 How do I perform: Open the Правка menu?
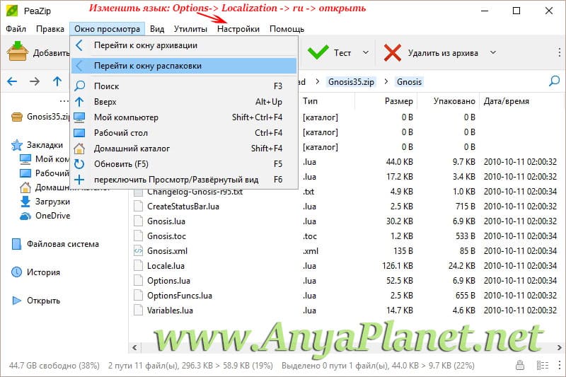(50, 29)
